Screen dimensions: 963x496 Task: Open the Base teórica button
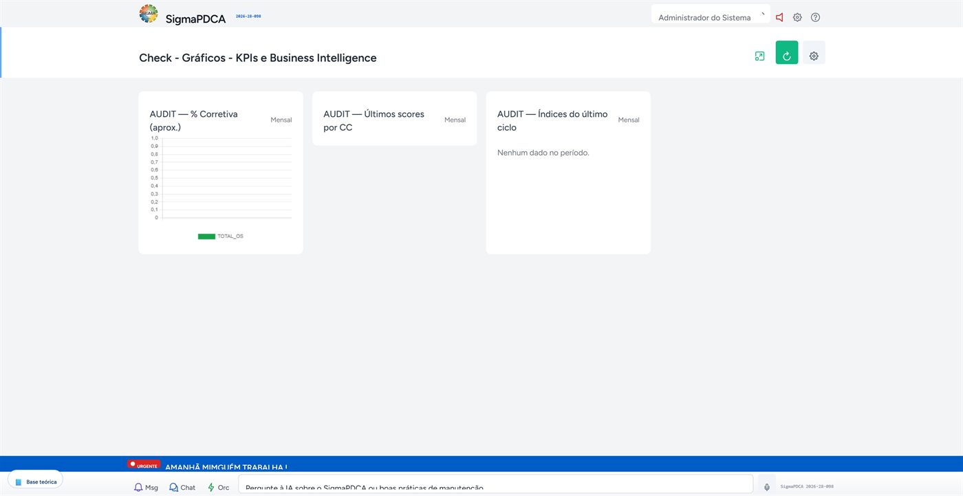click(x=36, y=481)
